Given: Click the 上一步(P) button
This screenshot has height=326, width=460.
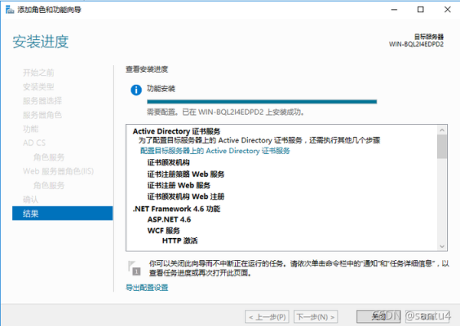Looking at the screenshot, I should pos(267,317).
